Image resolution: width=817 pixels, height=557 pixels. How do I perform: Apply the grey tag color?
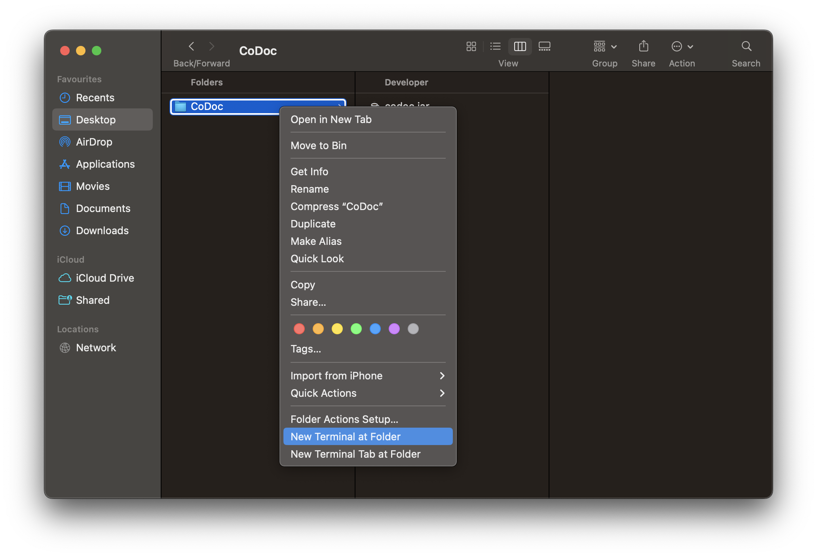413,329
